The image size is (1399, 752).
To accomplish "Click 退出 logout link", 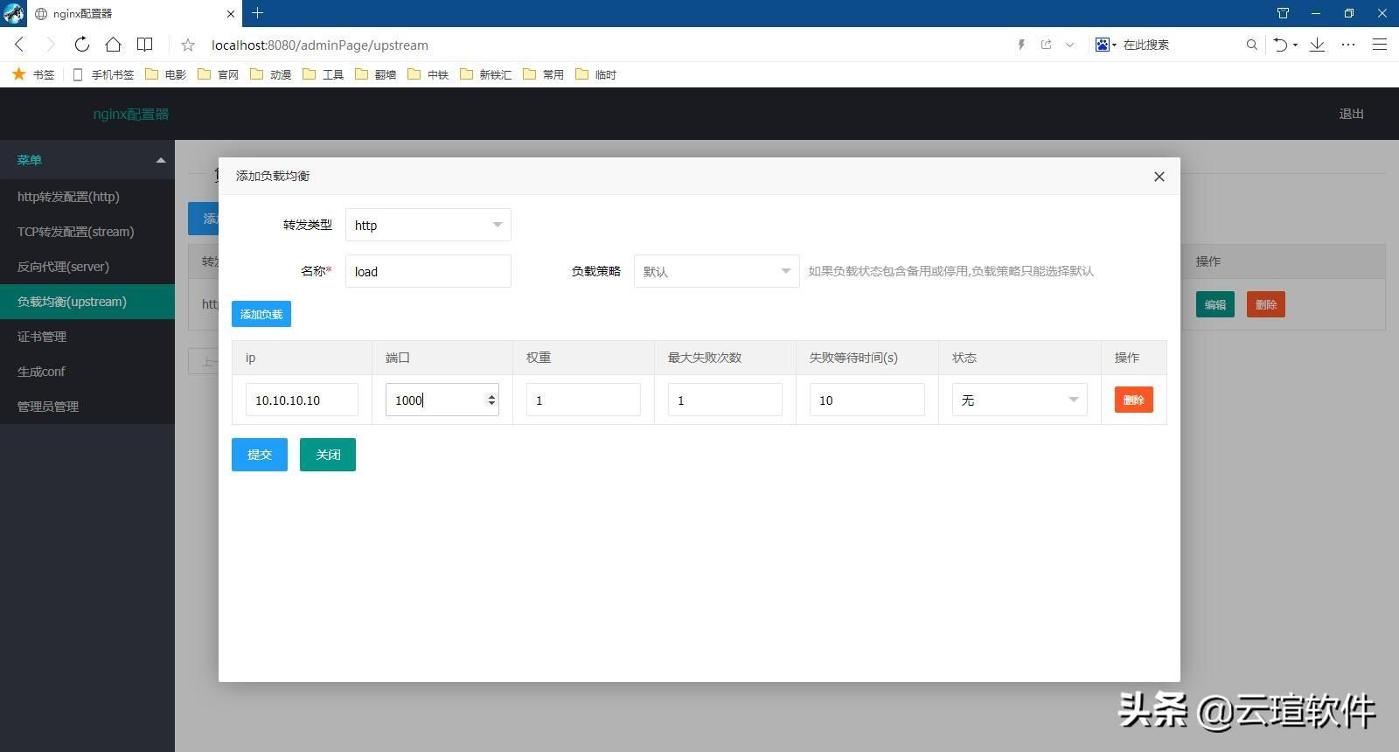I will pos(1351,114).
